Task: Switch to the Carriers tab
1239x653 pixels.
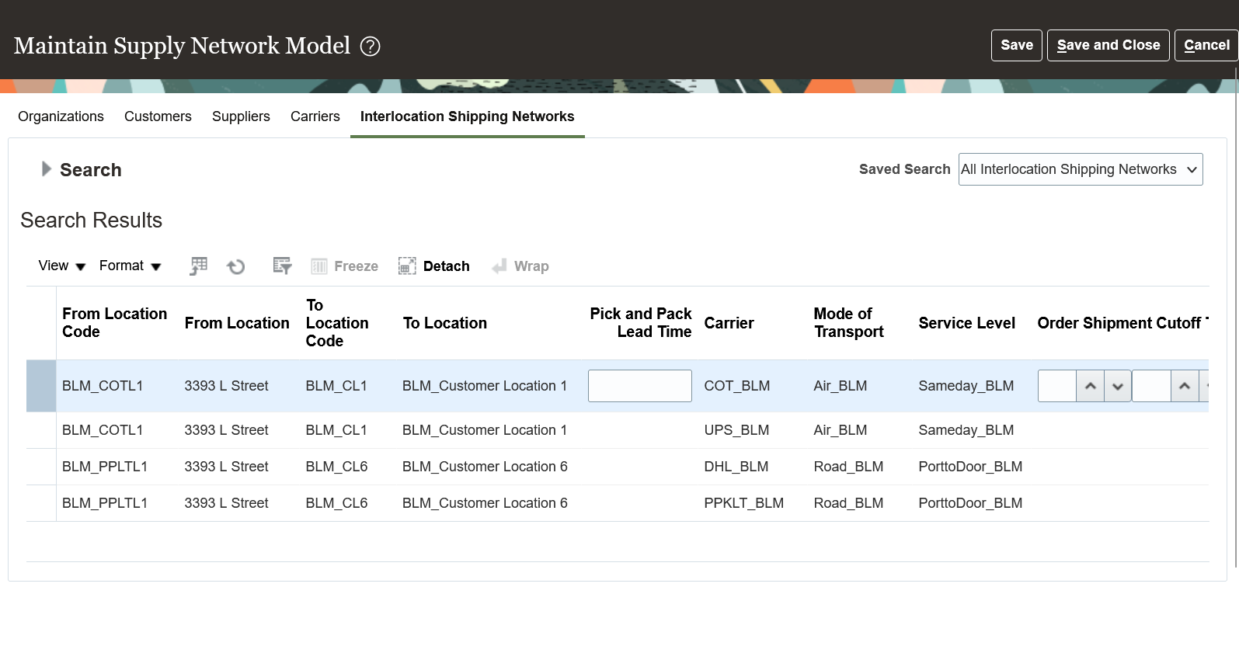Action: [315, 116]
